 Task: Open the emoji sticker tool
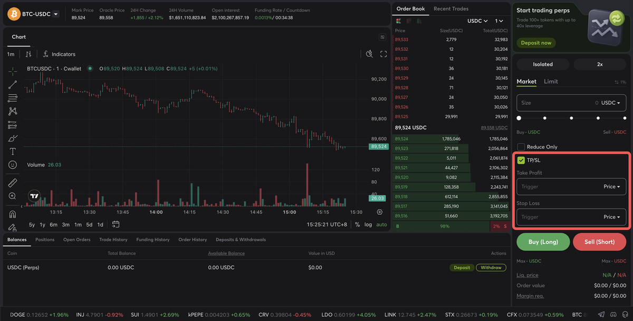coord(13,165)
